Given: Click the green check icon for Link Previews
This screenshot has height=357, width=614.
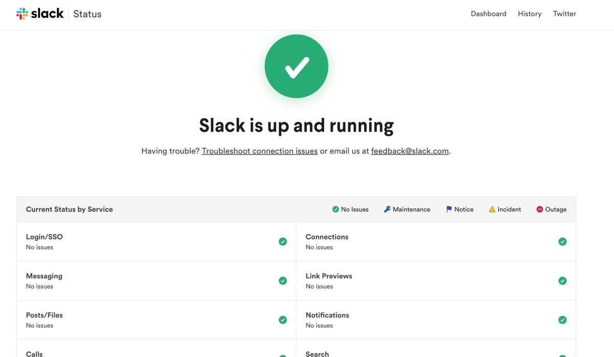Looking at the screenshot, I should tap(562, 281).
